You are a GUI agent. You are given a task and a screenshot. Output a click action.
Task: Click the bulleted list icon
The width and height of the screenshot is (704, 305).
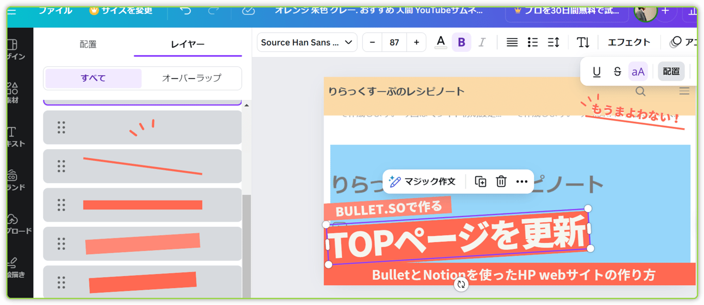coord(533,42)
